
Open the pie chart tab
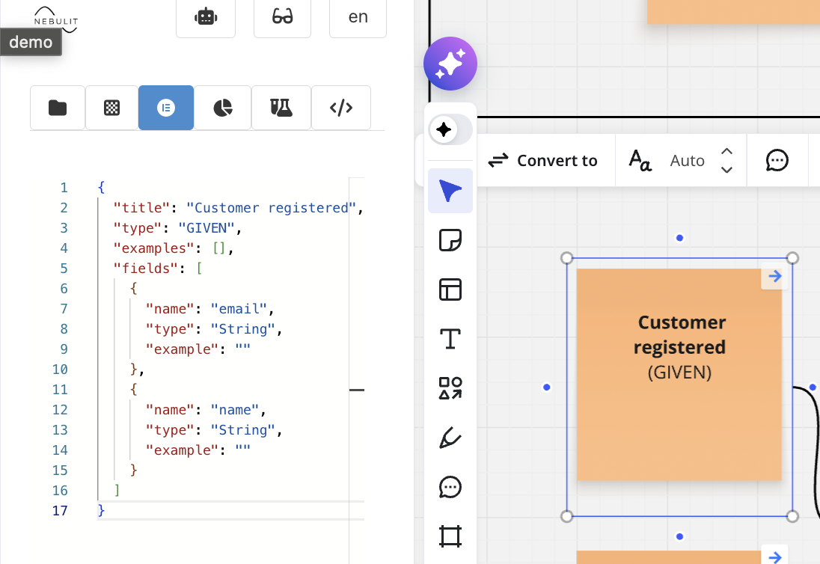222,108
